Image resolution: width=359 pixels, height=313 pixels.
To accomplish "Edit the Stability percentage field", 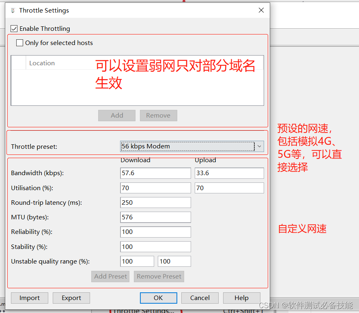I will pyautogui.click(x=155, y=247).
